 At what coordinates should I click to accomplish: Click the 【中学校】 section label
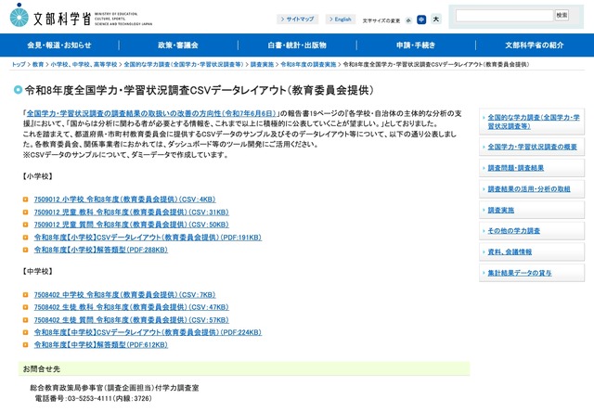(x=37, y=272)
